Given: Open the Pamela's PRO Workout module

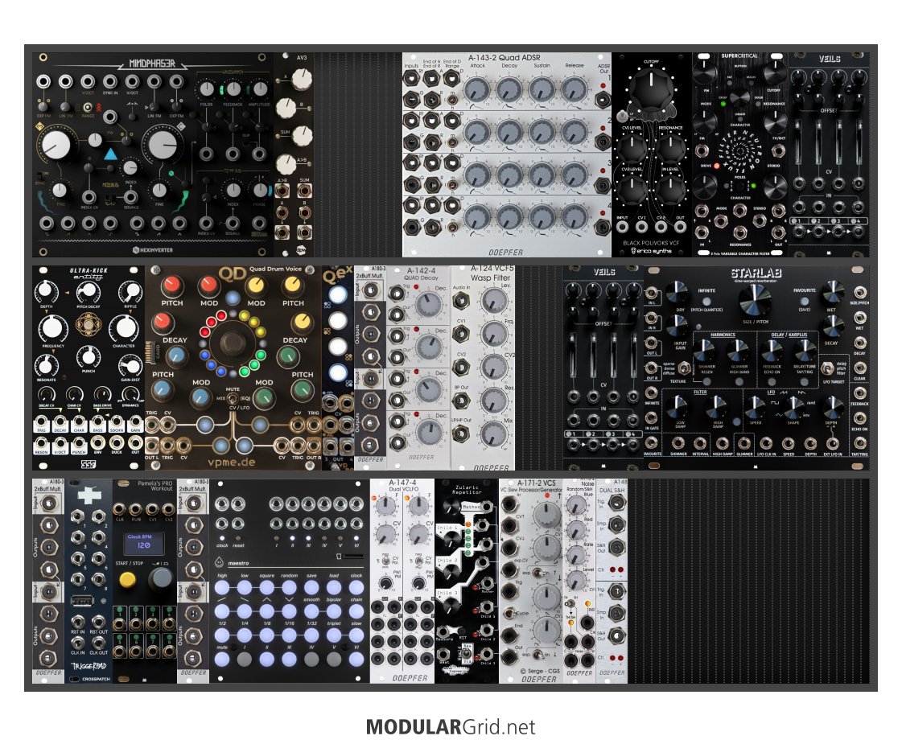Looking at the screenshot, I should click(x=144, y=582).
